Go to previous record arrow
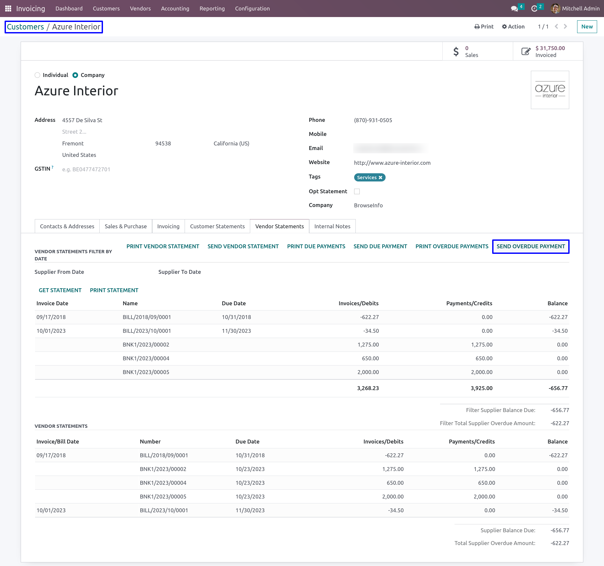The height and width of the screenshot is (566, 604). point(556,27)
